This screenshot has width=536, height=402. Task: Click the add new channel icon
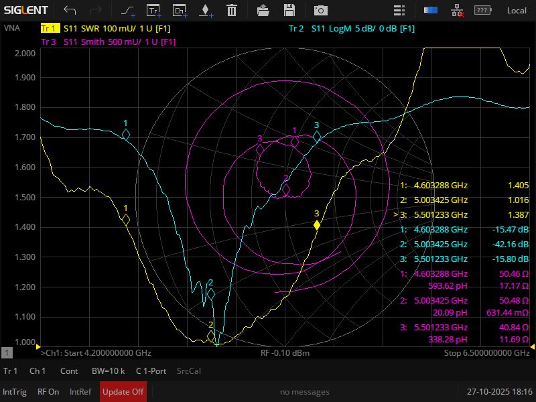pyautogui.click(x=180, y=10)
